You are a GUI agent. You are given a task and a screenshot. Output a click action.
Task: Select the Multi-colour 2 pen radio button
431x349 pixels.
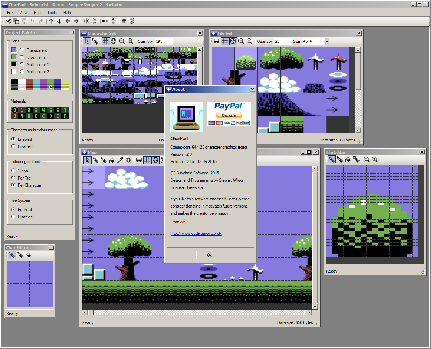point(22,71)
